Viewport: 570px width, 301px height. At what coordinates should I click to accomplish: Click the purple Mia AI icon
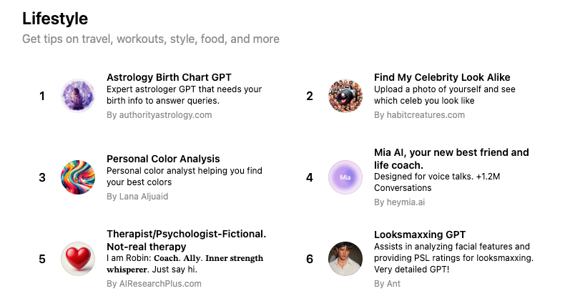click(345, 177)
